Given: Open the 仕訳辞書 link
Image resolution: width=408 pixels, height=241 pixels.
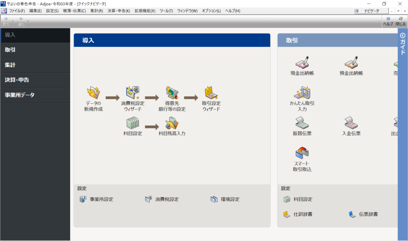Looking at the screenshot, I should click(302, 214).
